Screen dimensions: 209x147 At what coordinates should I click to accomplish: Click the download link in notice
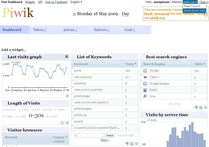pos(162,14)
